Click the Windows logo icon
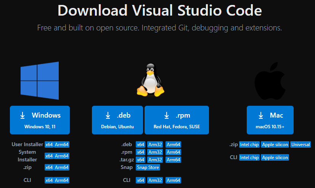The width and height of the screenshot is (315, 188). [40, 81]
